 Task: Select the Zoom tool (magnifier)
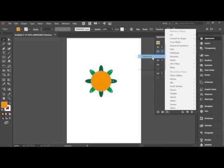[9, 98]
